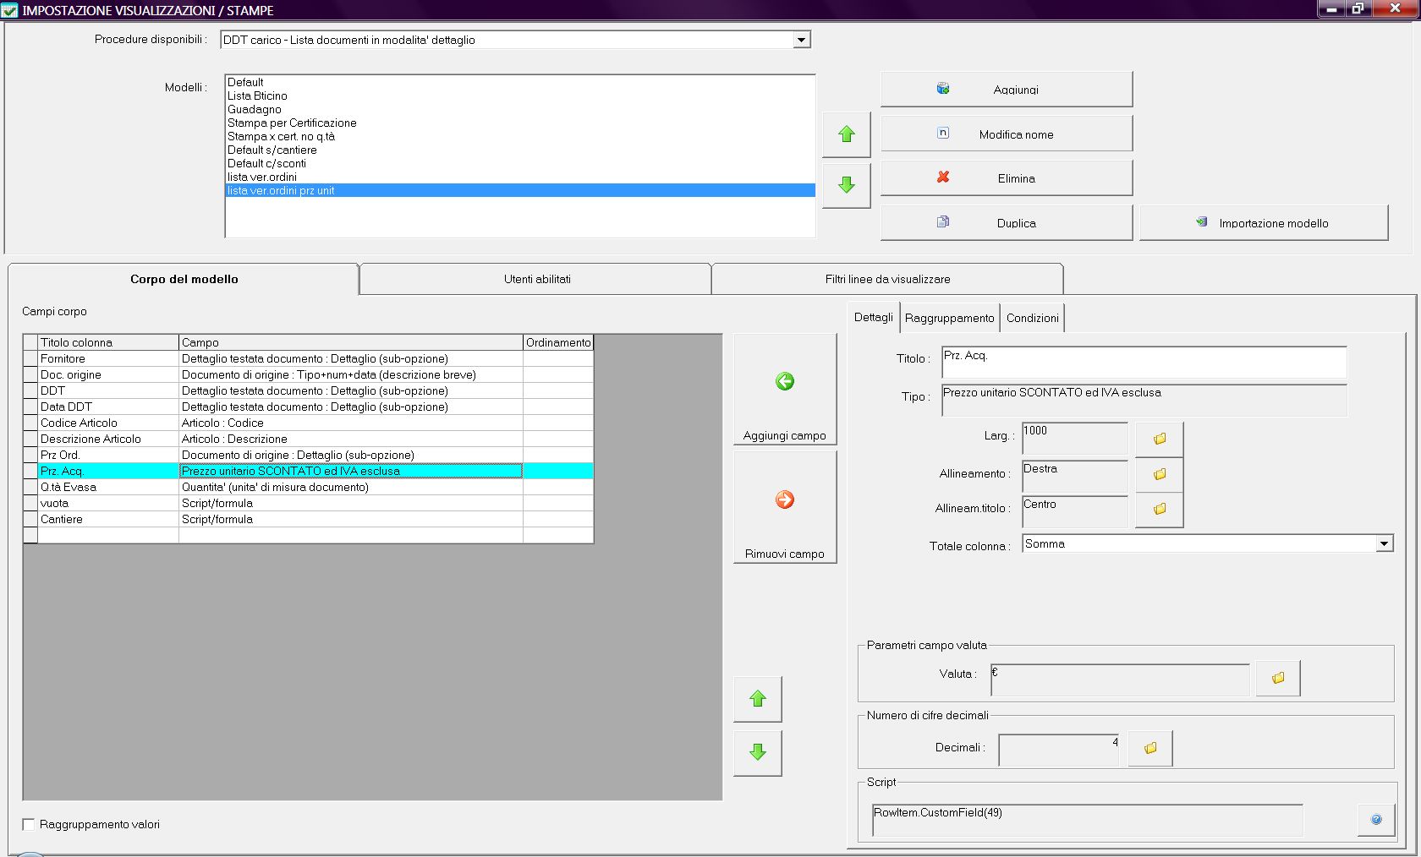1421x857 pixels.
Task: Click the orange right arrow Rimuovi campo icon
Action: (x=784, y=500)
